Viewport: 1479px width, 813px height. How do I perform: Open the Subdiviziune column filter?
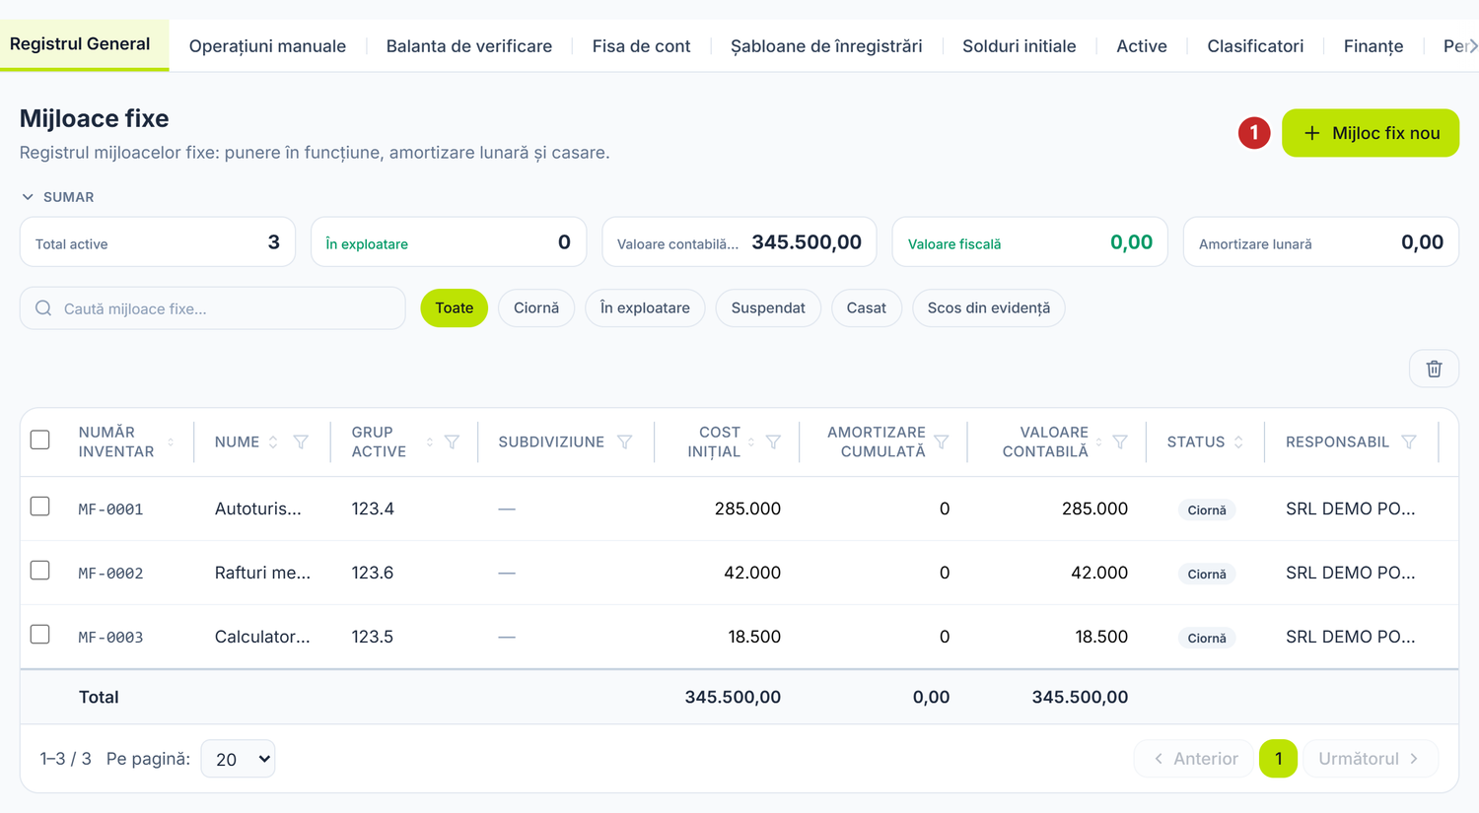(x=624, y=442)
